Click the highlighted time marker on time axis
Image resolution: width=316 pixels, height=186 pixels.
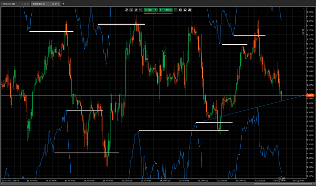(281, 178)
